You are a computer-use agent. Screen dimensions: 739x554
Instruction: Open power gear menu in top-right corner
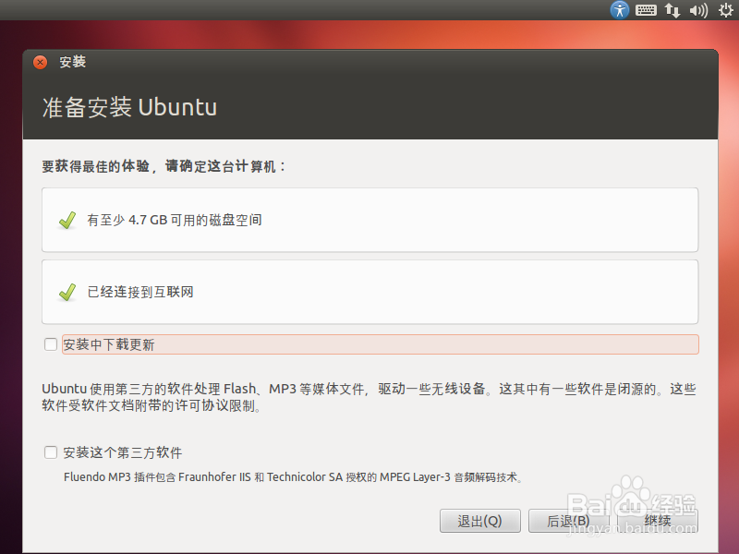724,10
